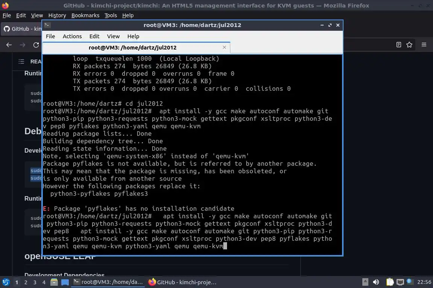Click the terminal cursor at command end
The height and width of the screenshot is (288, 433).
coord(225,246)
